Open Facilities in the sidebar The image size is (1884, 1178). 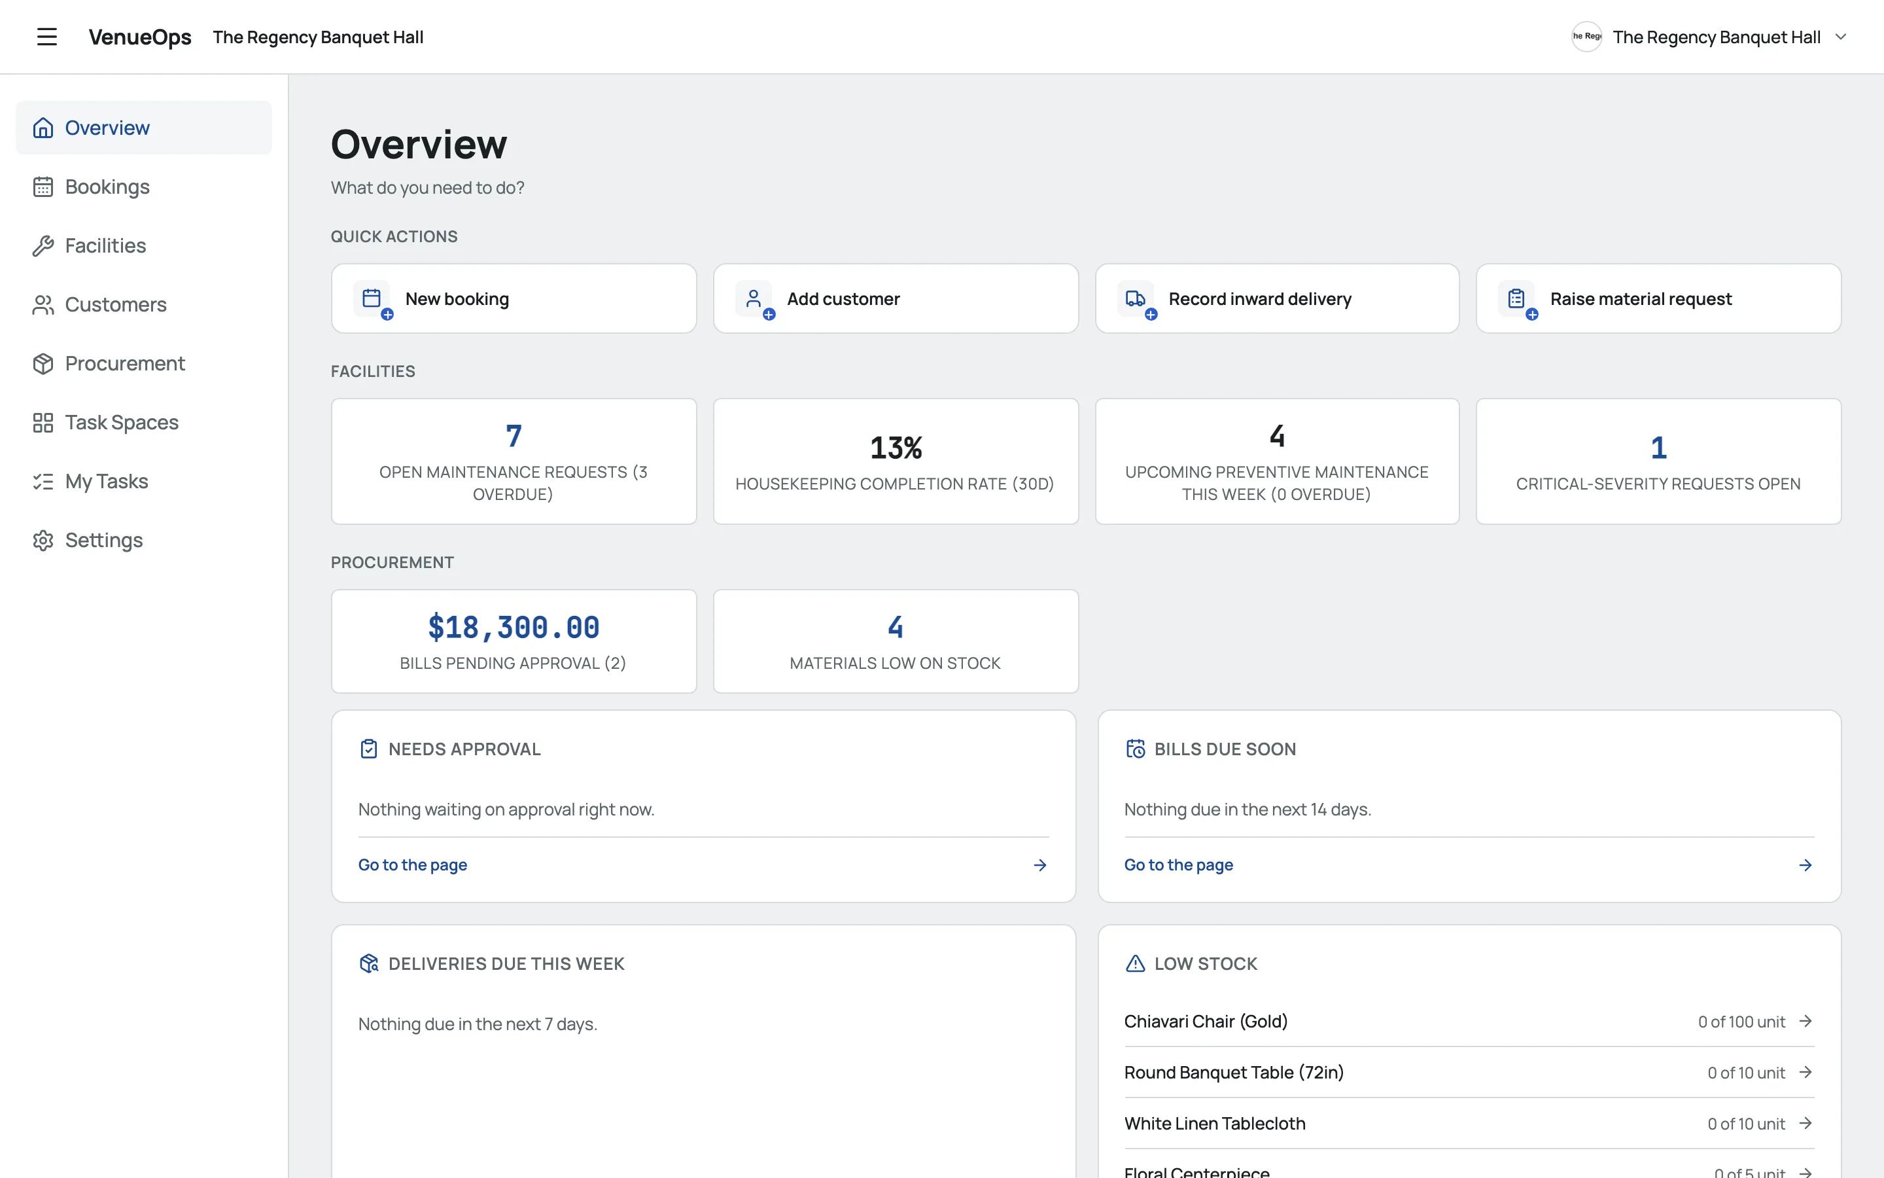pos(144,245)
